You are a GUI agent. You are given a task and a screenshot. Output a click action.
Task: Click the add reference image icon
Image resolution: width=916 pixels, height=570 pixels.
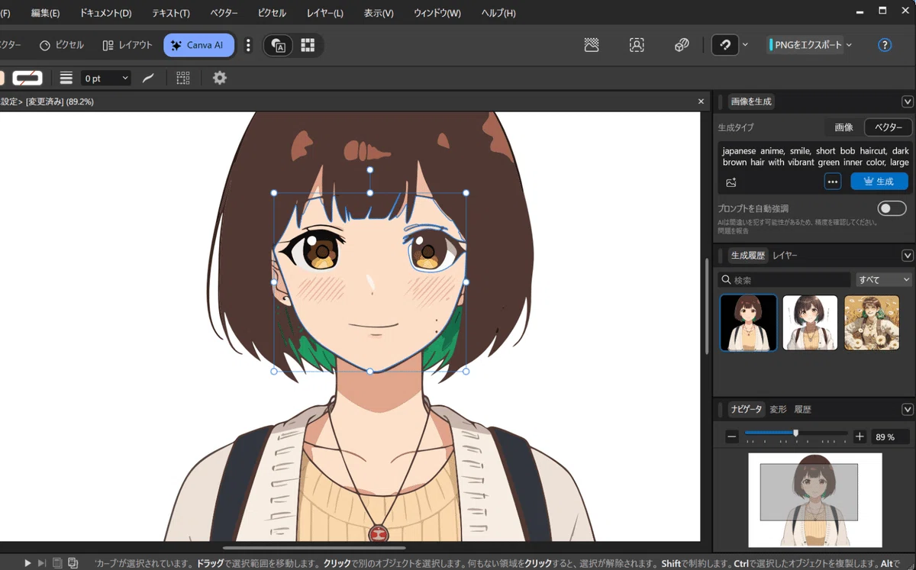[x=731, y=182]
